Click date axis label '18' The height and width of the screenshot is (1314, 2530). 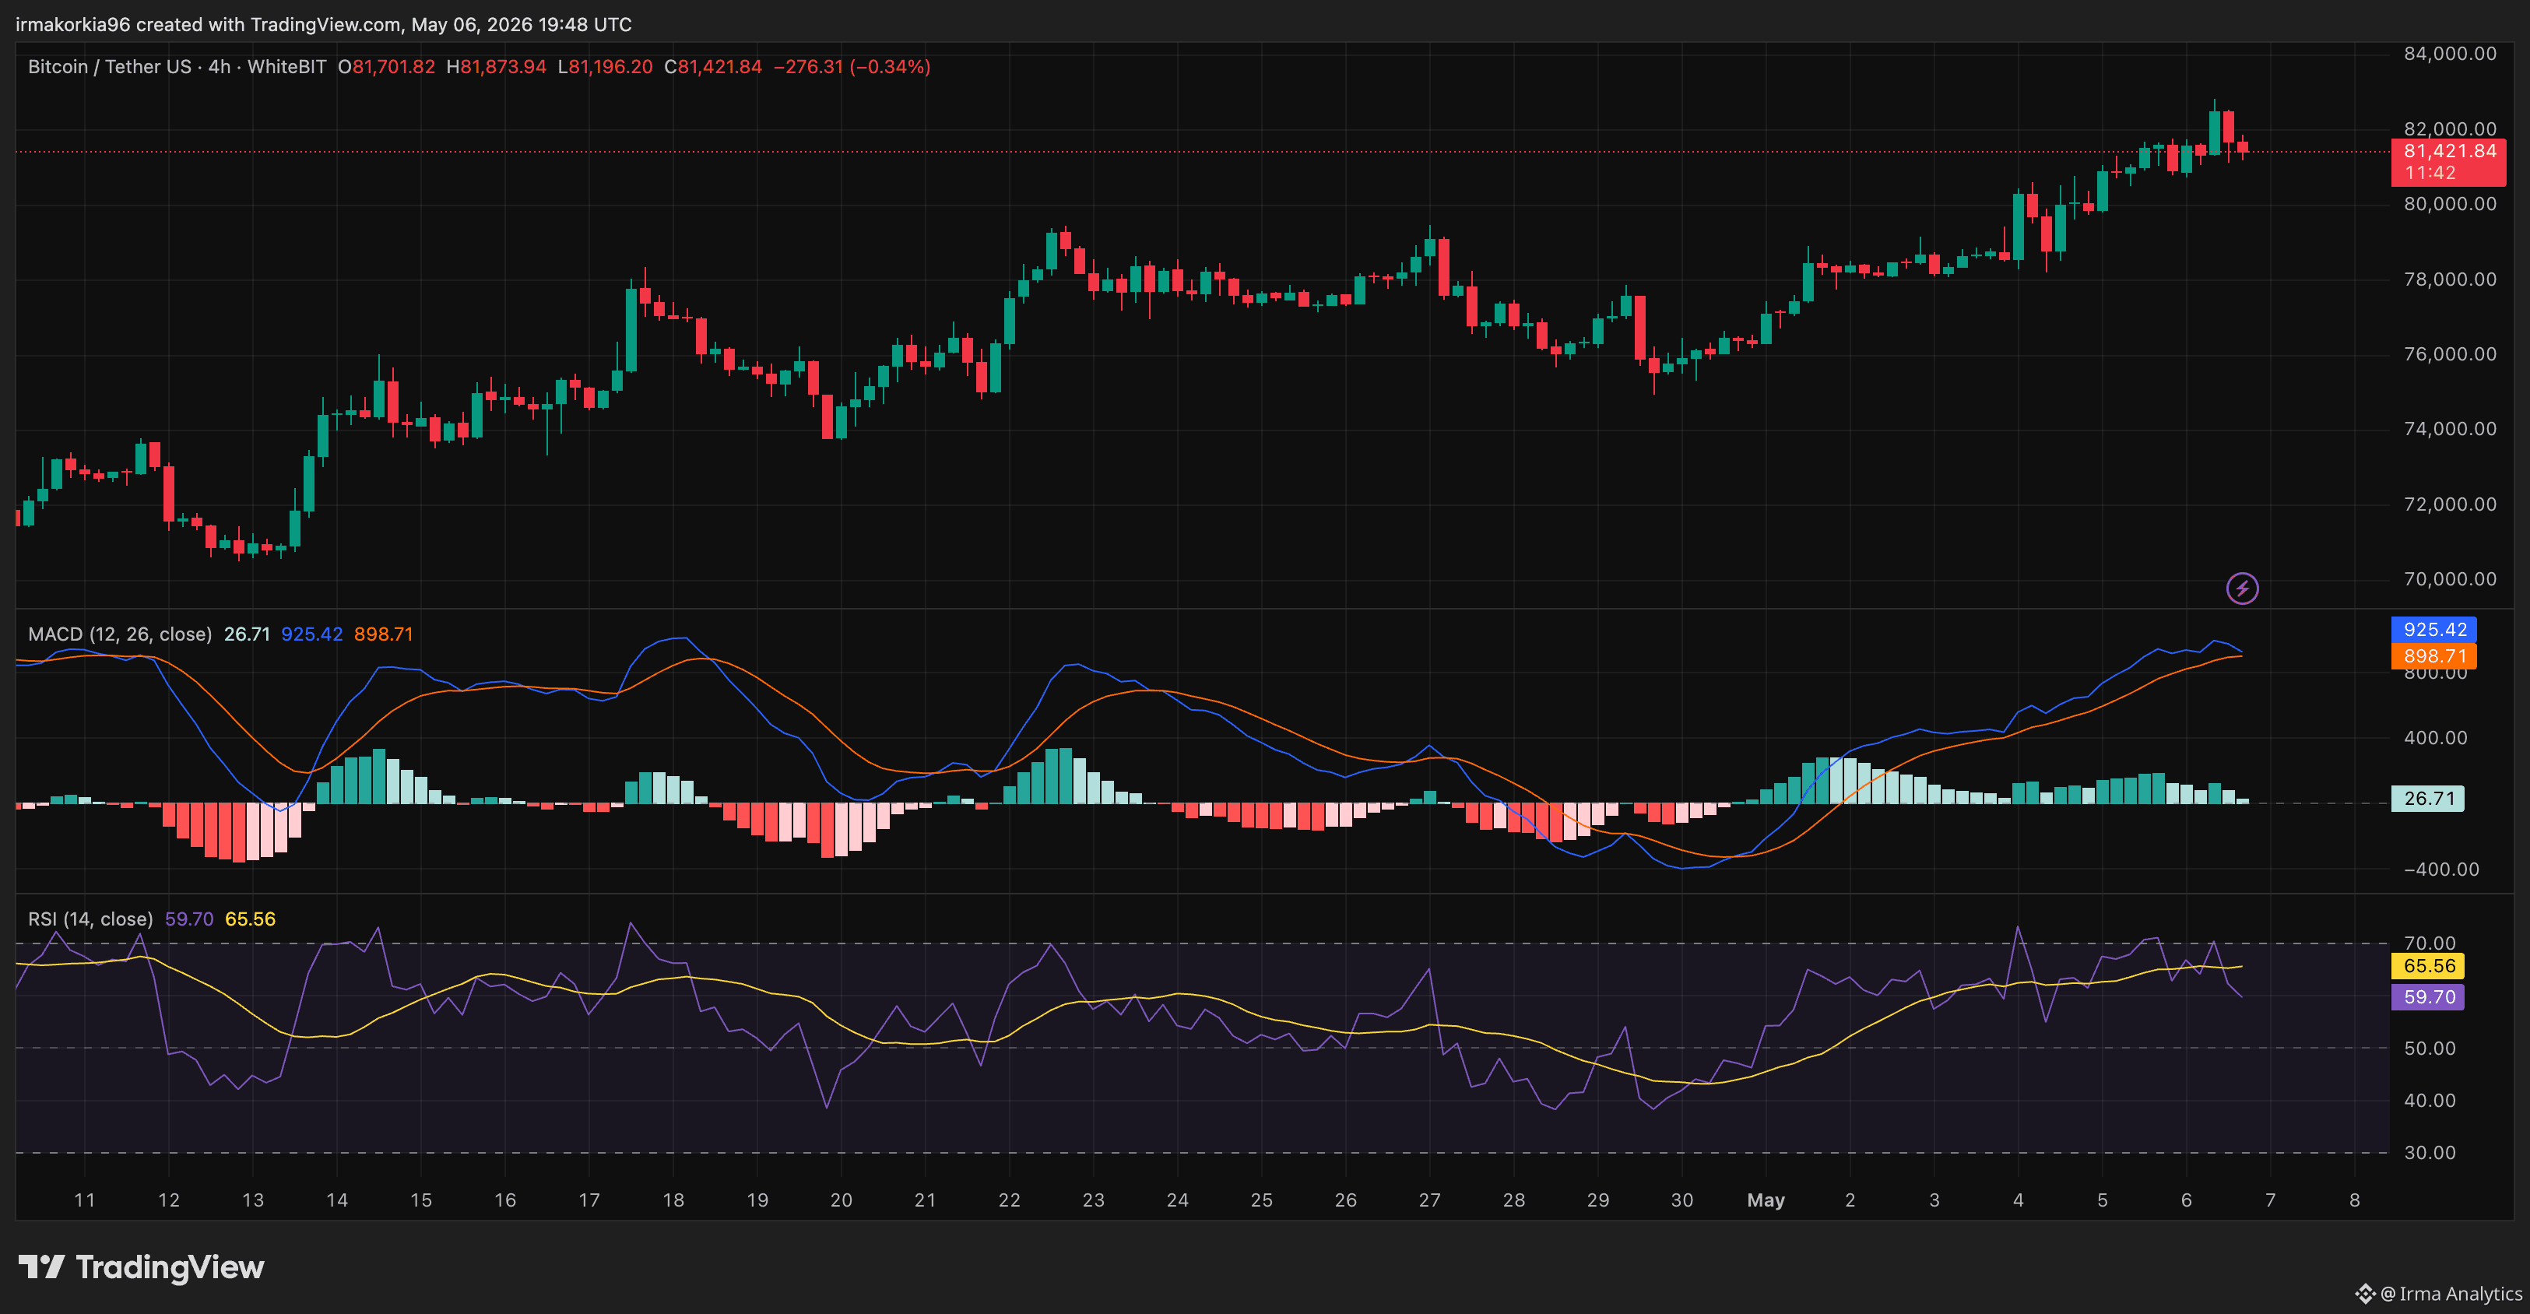(x=673, y=1200)
